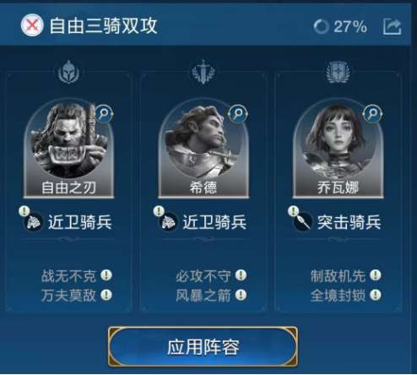Click the red X icon beside 自由三骑双攻

tap(32, 25)
